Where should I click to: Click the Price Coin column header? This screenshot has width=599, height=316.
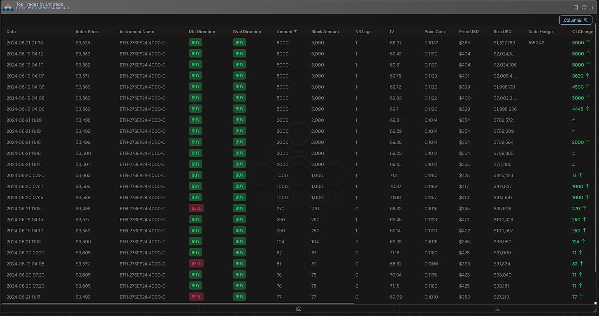tap(434, 32)
